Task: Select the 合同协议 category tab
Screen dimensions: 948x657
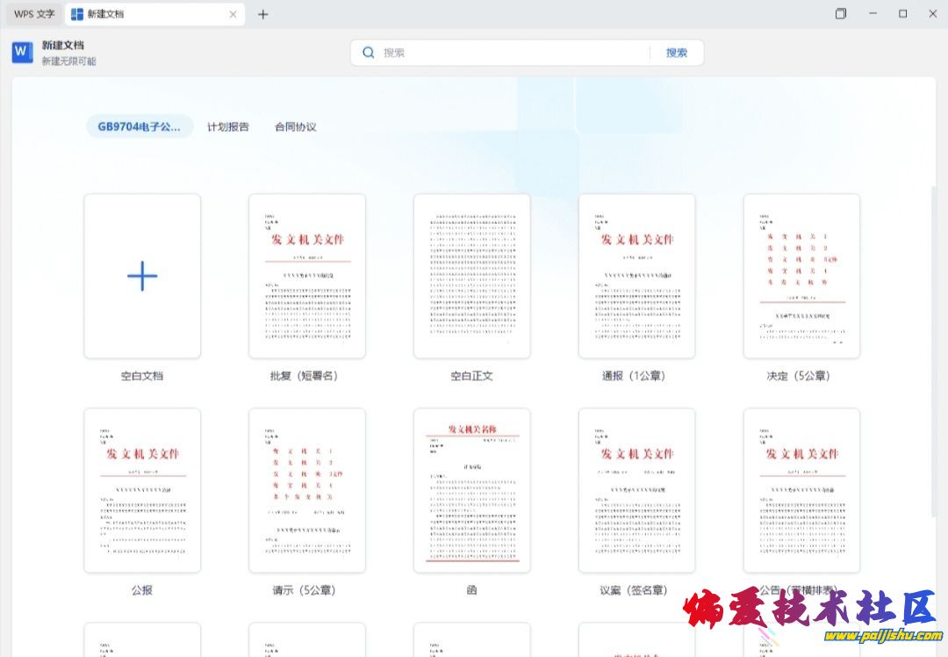Action: 295,126
